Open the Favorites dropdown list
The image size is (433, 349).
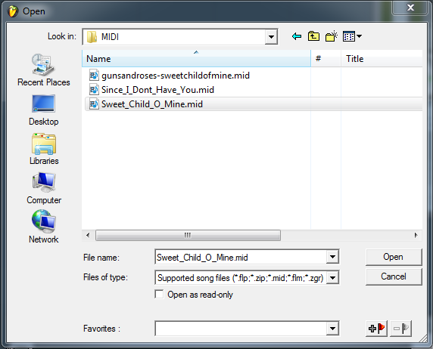pyautogui.click(x=332, y=329)
